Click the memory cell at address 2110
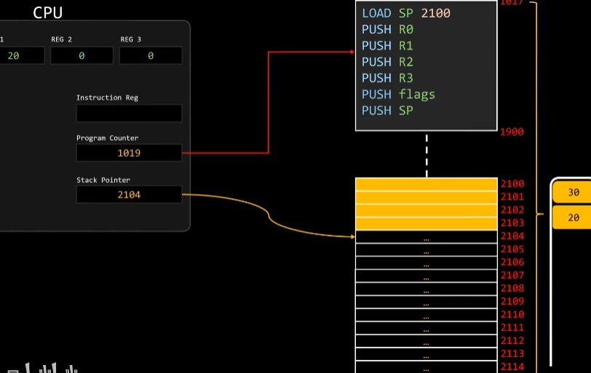This screenshot has width=591, height=373. coord(427,315)
